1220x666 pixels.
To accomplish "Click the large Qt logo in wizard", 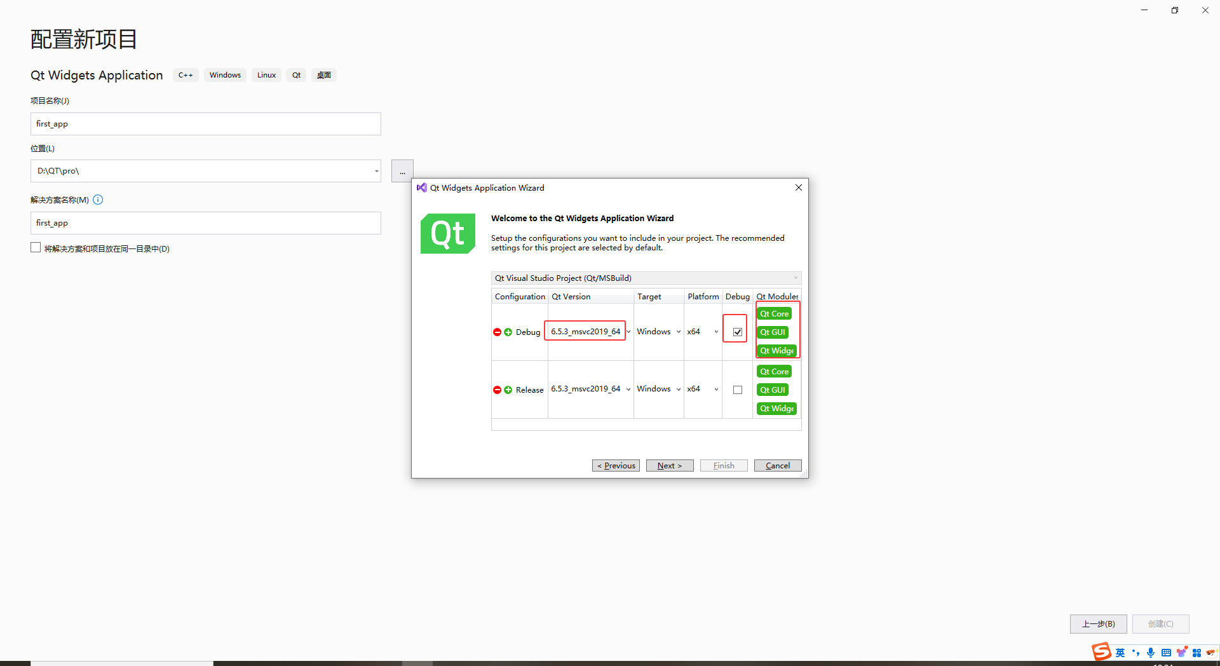I will point(448,234).
